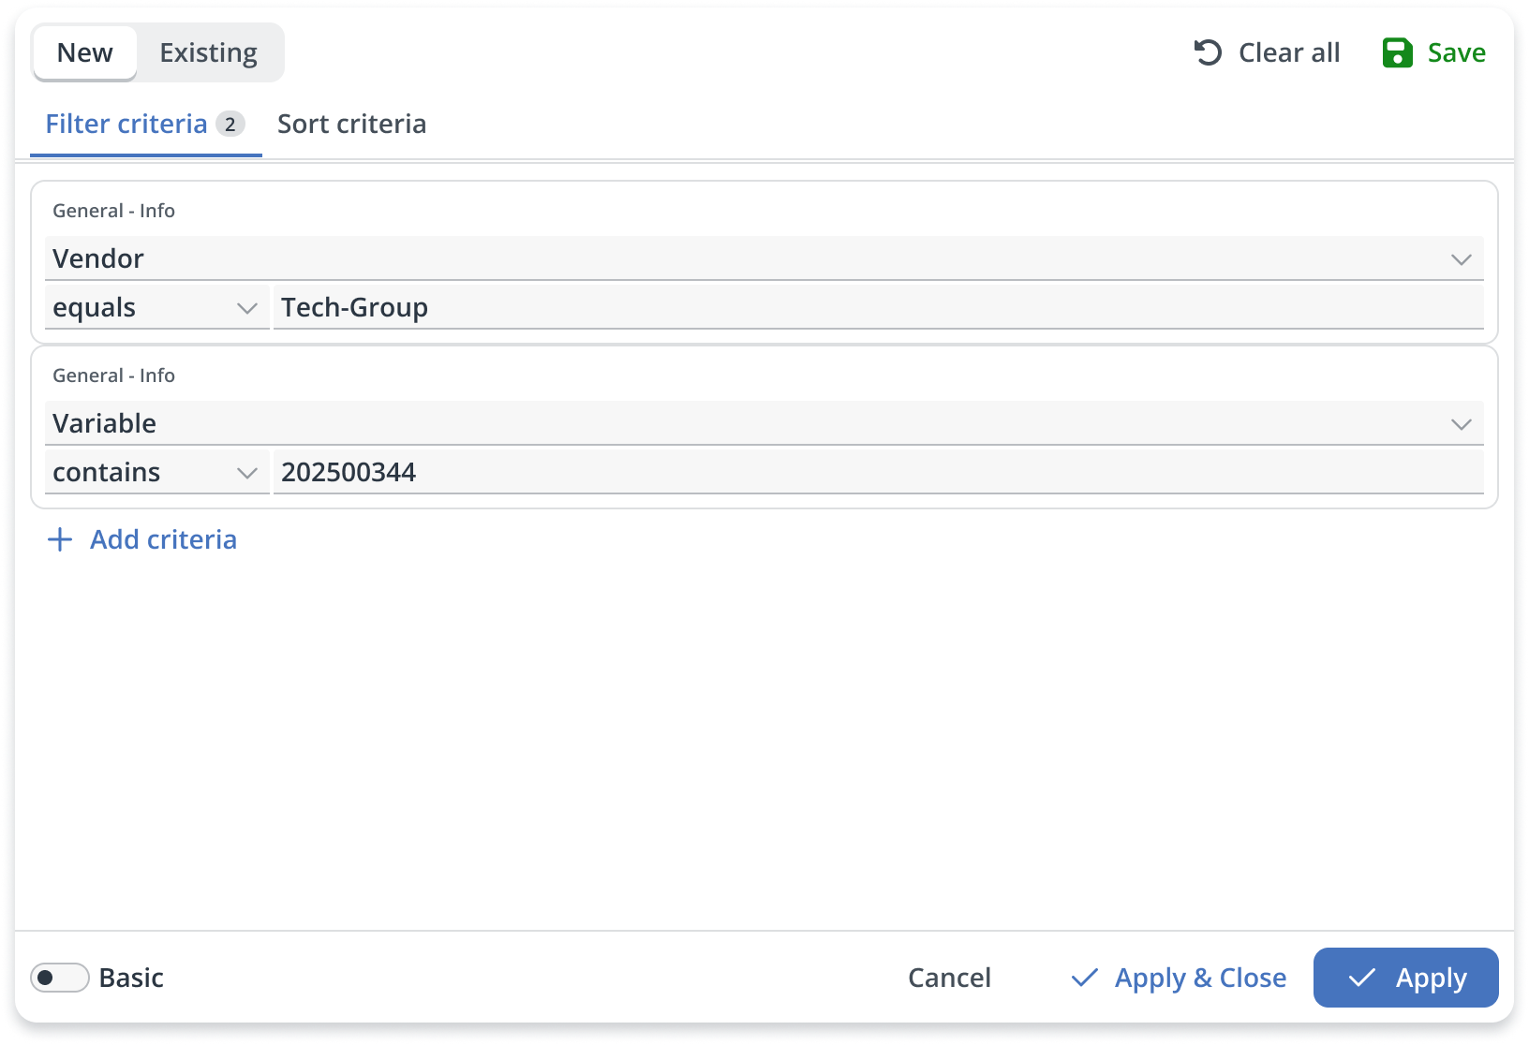The width and height of the screenshot is (1529, 1045).
Task: Click the plus icon next to Add criteria
Action: tap(60, 539)
